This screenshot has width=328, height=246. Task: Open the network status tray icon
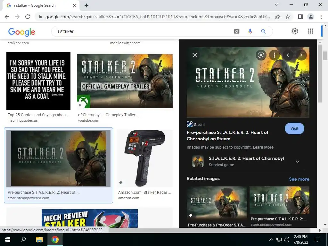[x=279, y=240]
